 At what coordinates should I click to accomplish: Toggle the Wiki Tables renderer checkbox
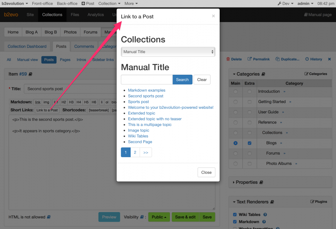click(x=235, y=215)
